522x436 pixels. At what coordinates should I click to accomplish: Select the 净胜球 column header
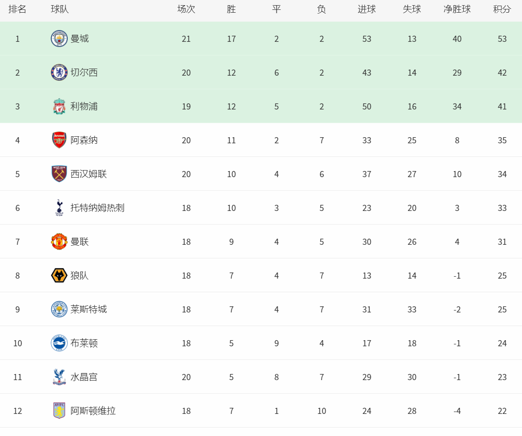point(457,9)
